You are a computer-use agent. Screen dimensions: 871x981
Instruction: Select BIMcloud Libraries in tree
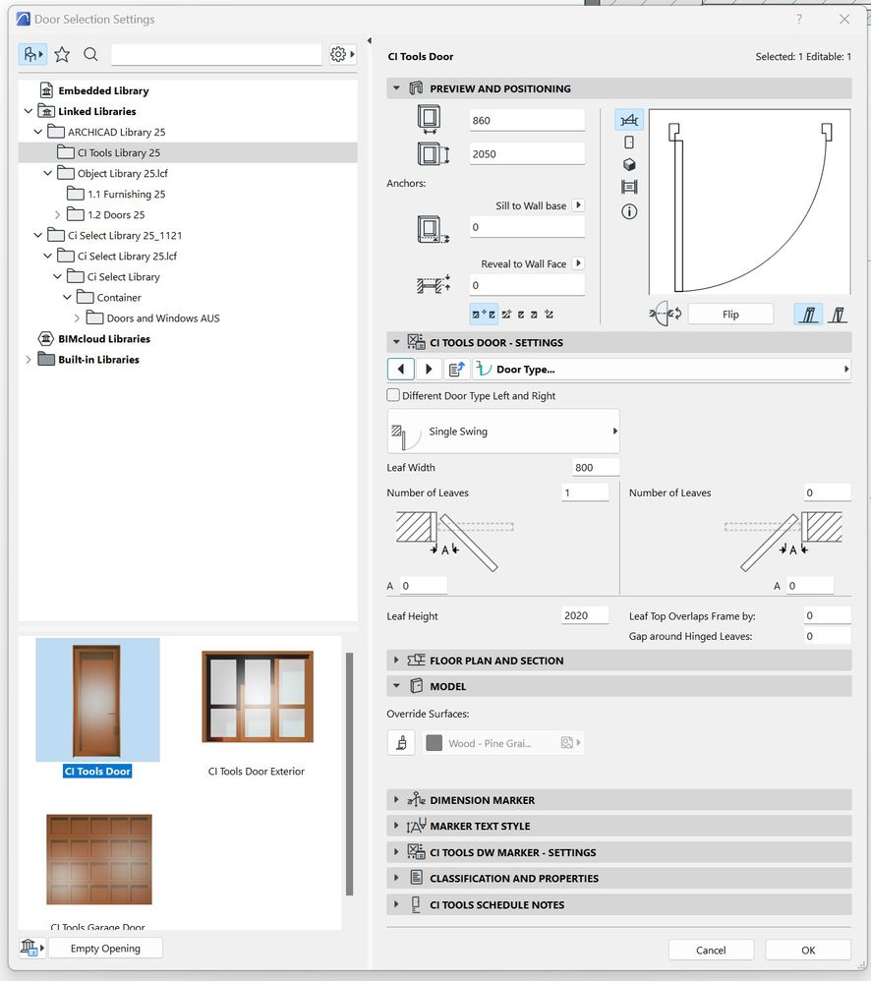[x=104, y=338]
